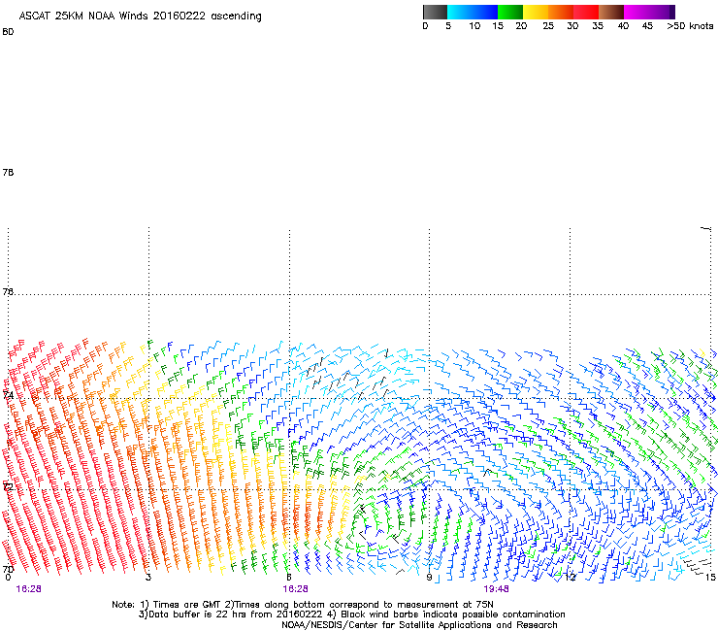Click the plot title "ASCAT 25KM NOAA Winds 20160222 ascending"

click(140, 17)
